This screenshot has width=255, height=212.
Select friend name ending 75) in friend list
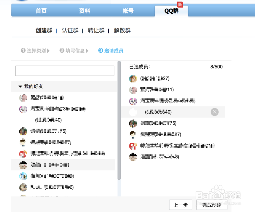[x=48, y=131]
